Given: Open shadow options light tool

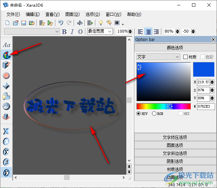Looking at the screenshot, I should tap(6, 96).
